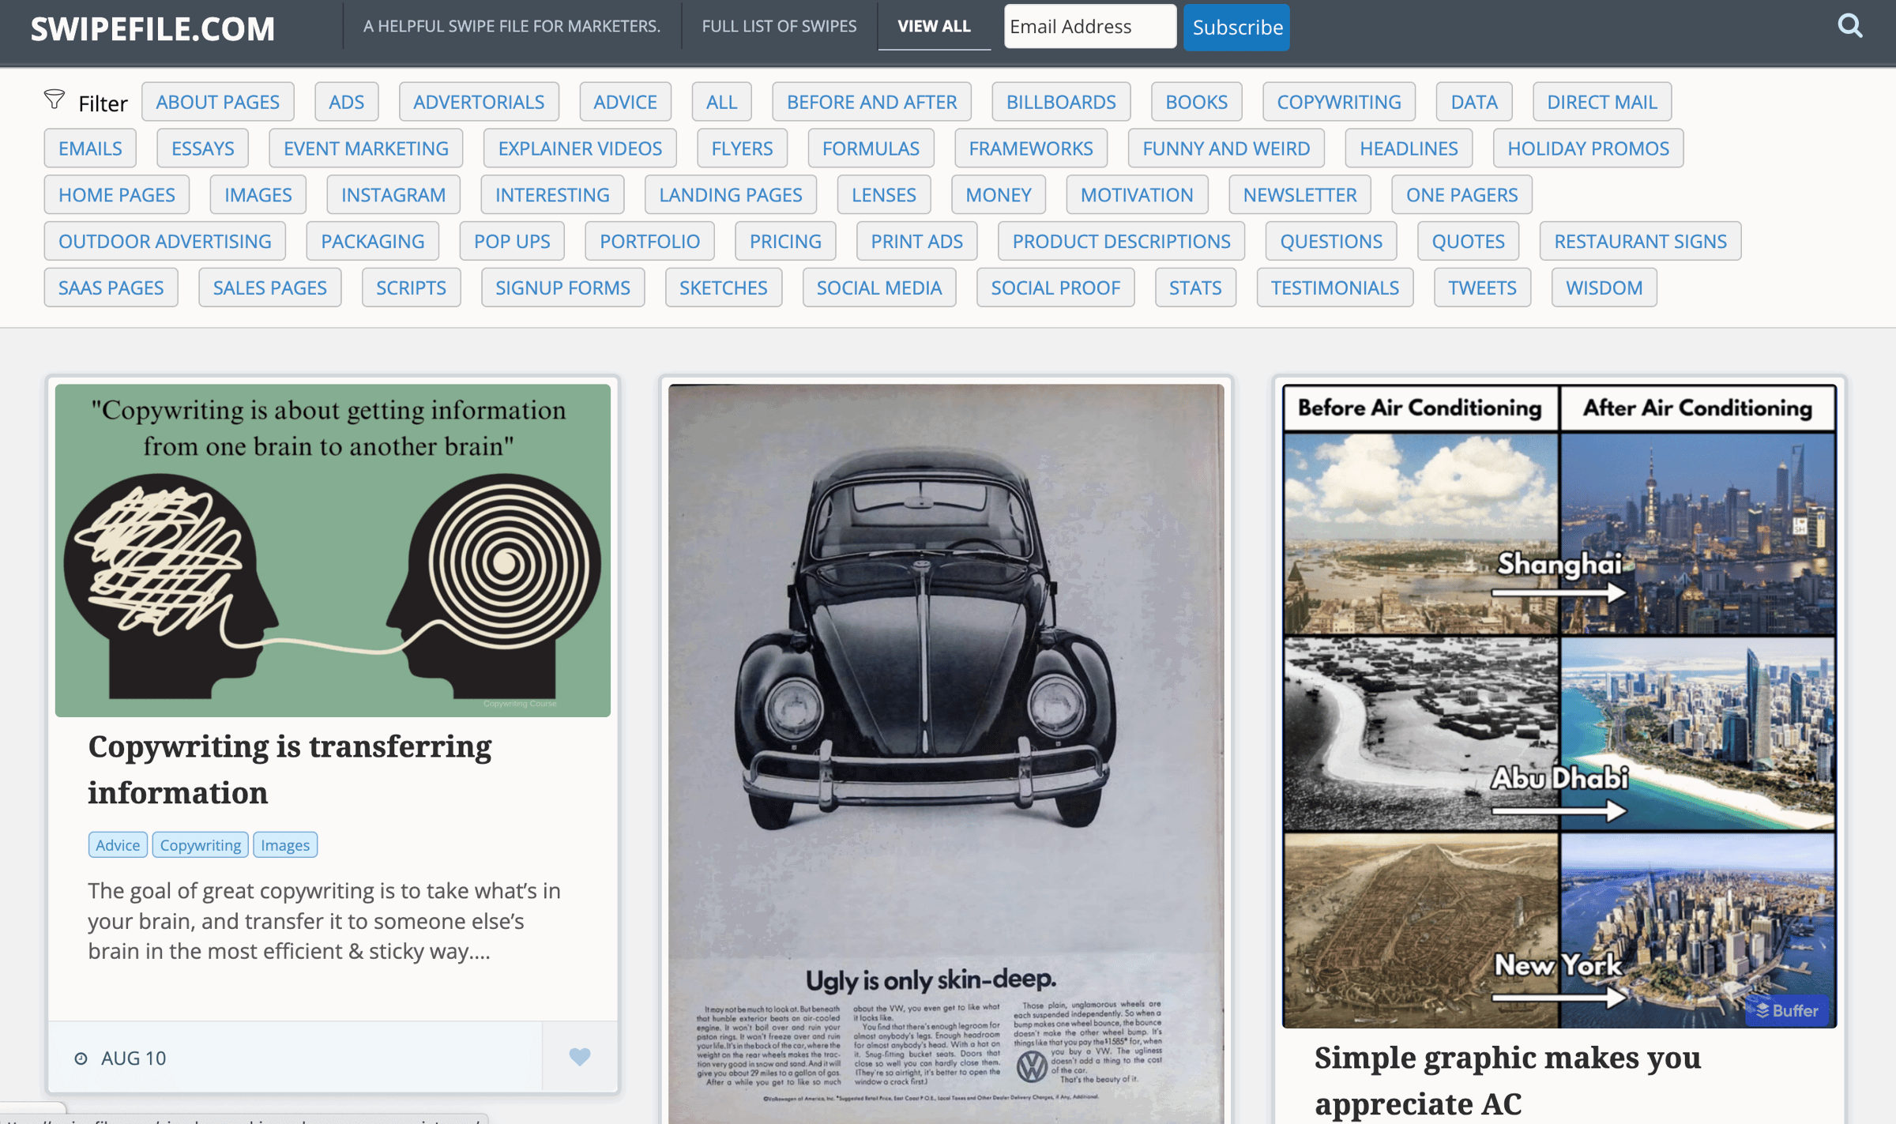Filter by Flyers

pos(742,148)
